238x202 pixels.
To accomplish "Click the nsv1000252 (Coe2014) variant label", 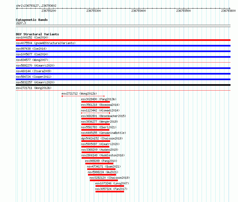I will (x=32, y=37).
